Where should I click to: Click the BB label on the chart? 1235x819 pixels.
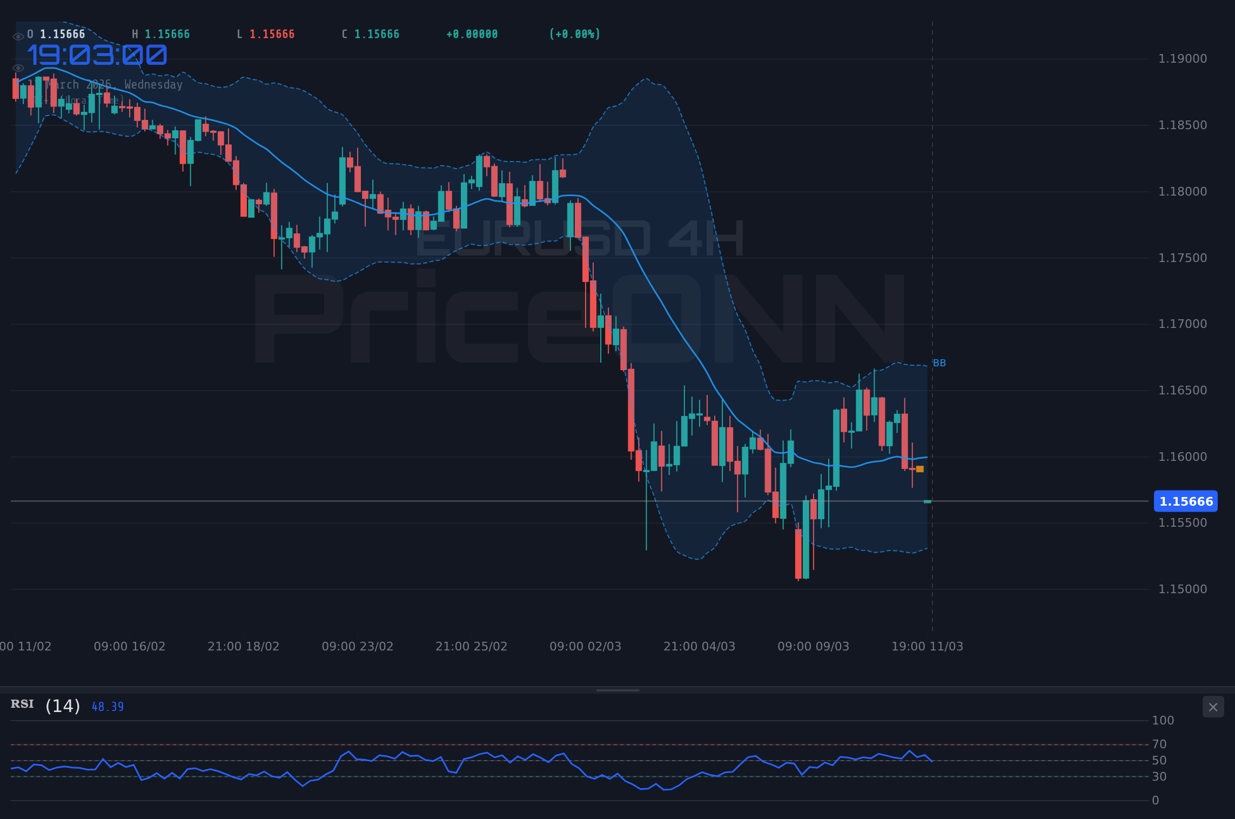click(x=939, y=363)
